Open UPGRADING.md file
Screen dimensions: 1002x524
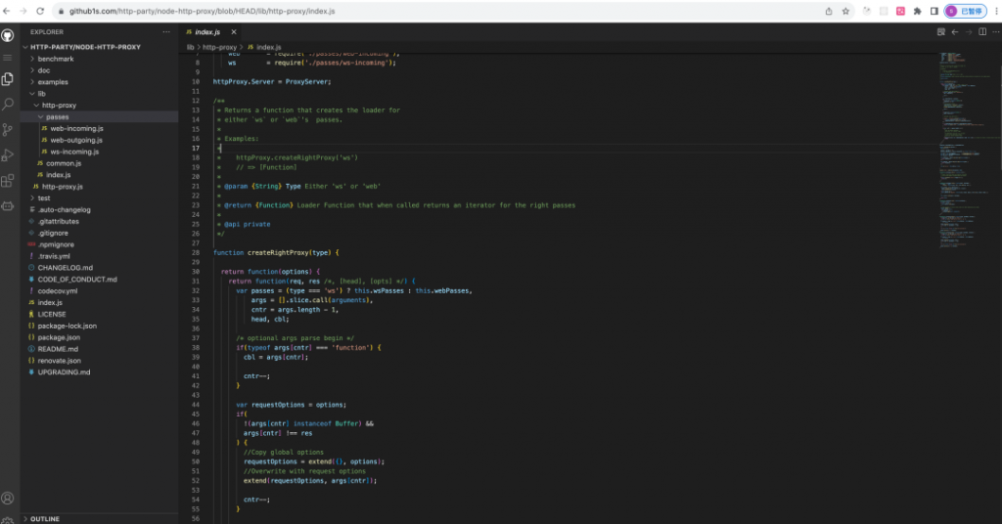(100, 372)
